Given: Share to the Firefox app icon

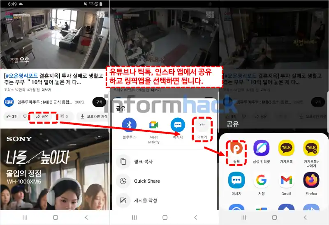Looking at the screenshot, I should (x=311, y=180).
